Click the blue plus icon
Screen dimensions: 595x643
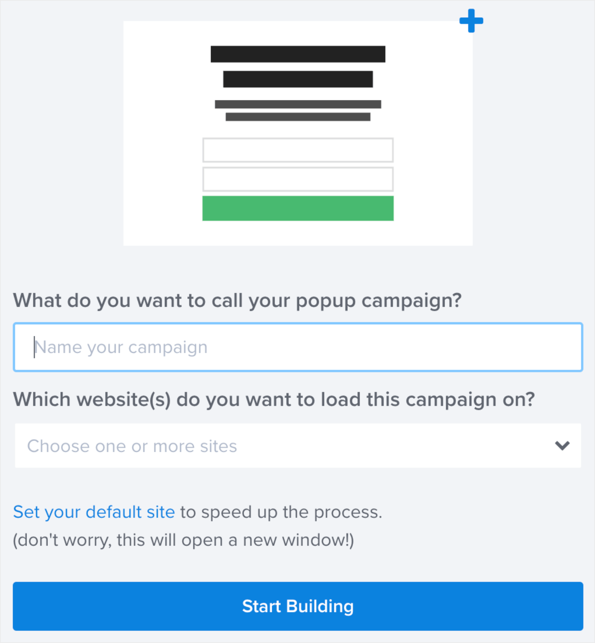pos(471,21)
